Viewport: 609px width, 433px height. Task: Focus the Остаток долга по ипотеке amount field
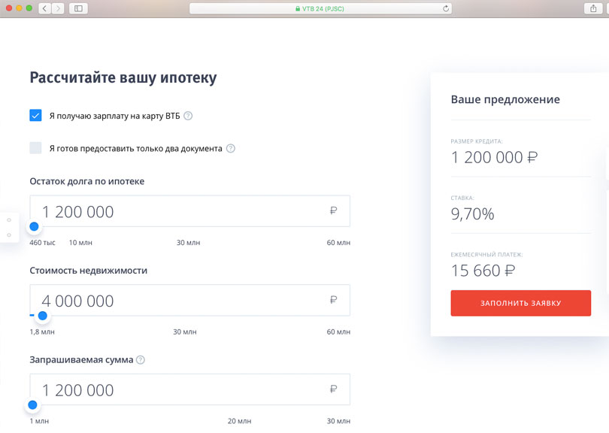coord(180,211)
